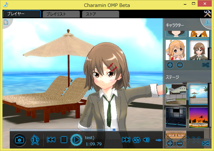Click the volume slider handle
The image size is (214, 151).
pos(159,140)
